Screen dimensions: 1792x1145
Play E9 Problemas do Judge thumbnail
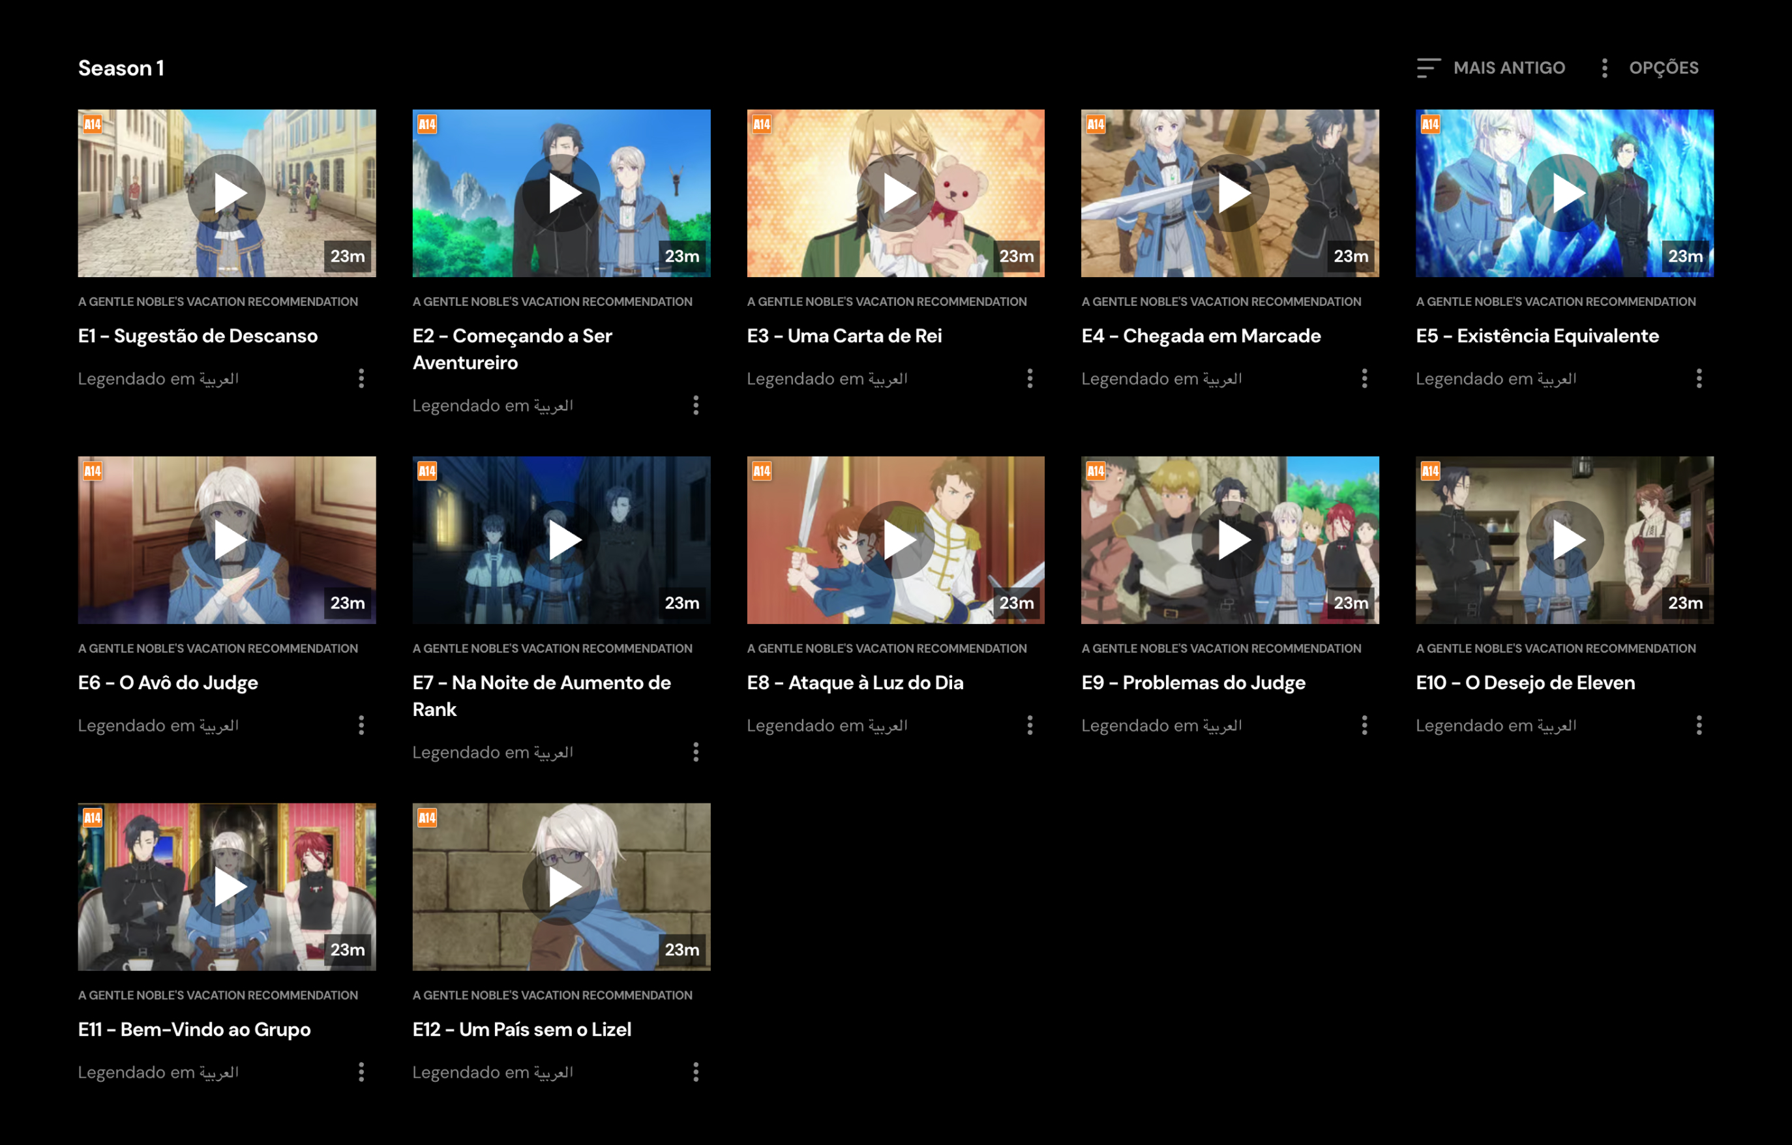1230,540
